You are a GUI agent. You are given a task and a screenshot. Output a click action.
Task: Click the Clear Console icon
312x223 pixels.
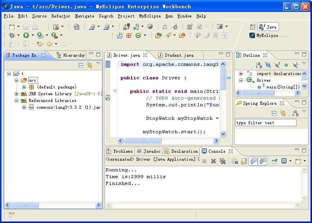(235, 161)
